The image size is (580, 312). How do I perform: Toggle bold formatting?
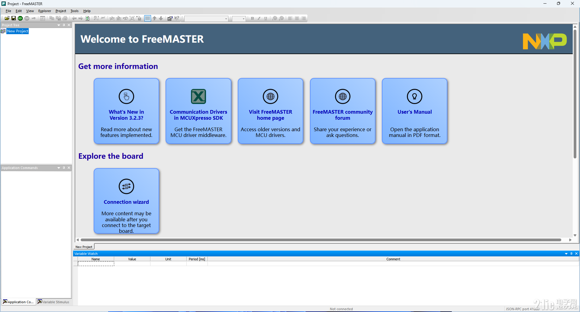(252, 18)
